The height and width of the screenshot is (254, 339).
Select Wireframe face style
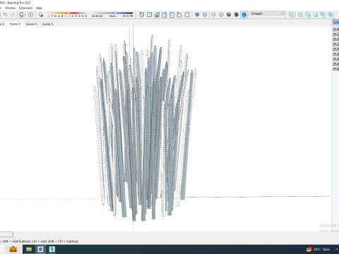click(x=214, y=15)
